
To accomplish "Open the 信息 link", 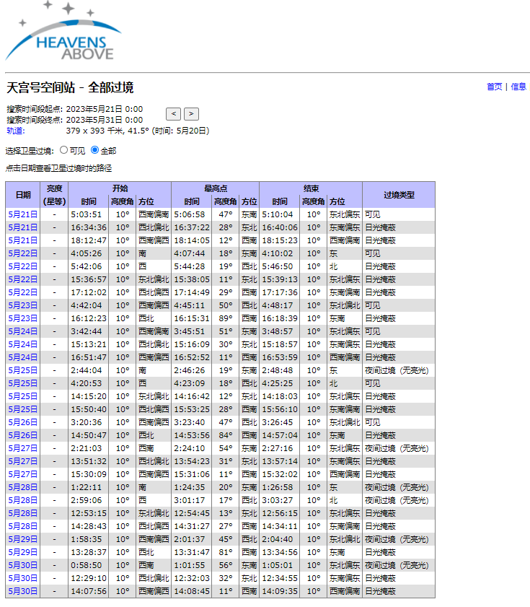I will point(518,87).
